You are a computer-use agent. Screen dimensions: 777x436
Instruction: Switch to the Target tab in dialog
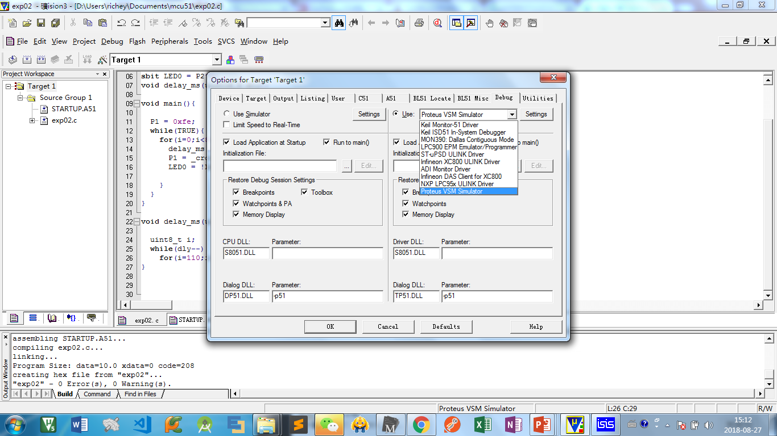256,98
